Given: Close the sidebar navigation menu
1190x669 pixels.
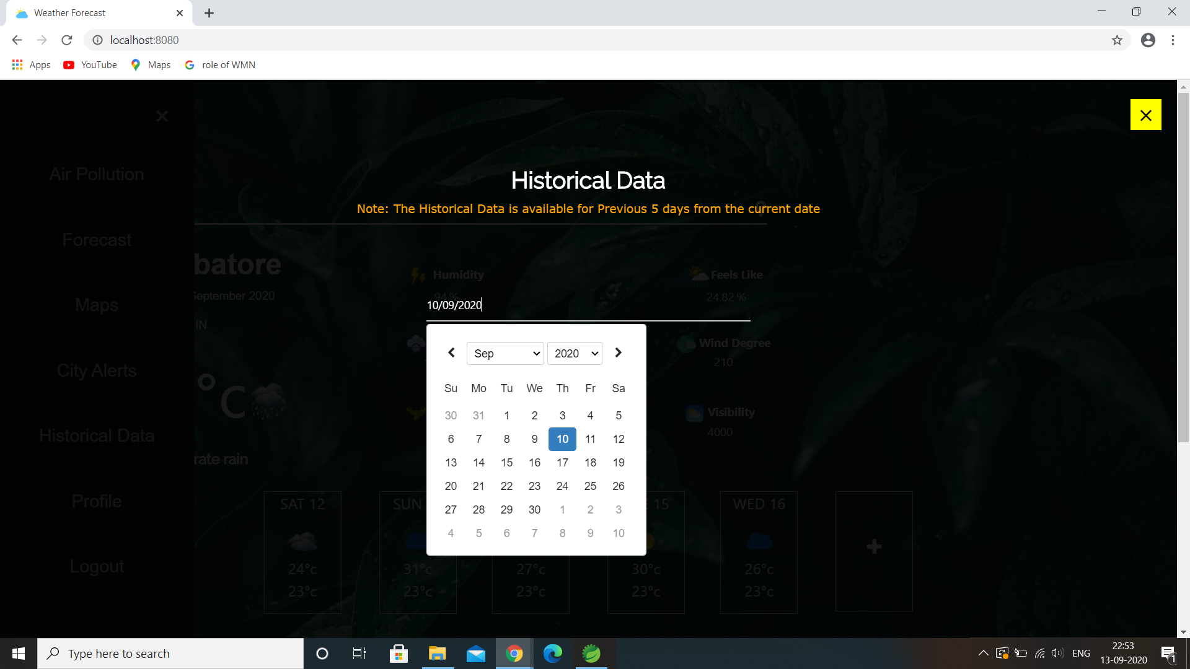Looking at the screenshot, I should (x=162, y=116).
